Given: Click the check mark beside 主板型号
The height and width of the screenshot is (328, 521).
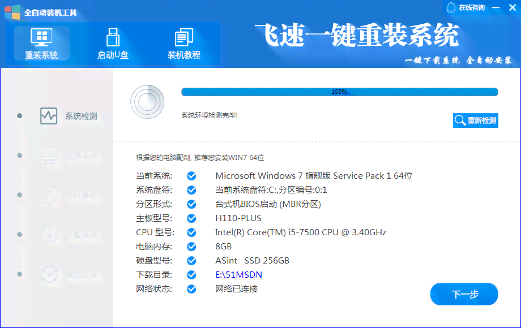Looking at the screenshot, I should (191, 218).
